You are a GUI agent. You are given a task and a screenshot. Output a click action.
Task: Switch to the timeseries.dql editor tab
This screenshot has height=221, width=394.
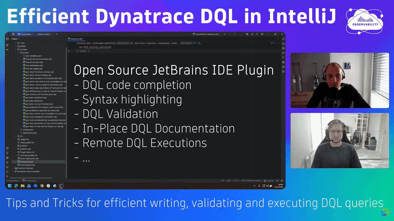(76, 39)
